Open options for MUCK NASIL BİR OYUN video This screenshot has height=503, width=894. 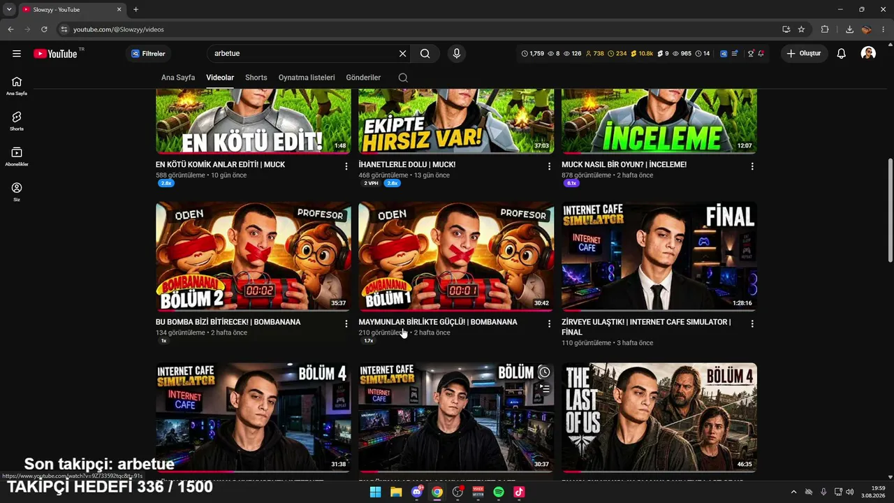[752, 166]
